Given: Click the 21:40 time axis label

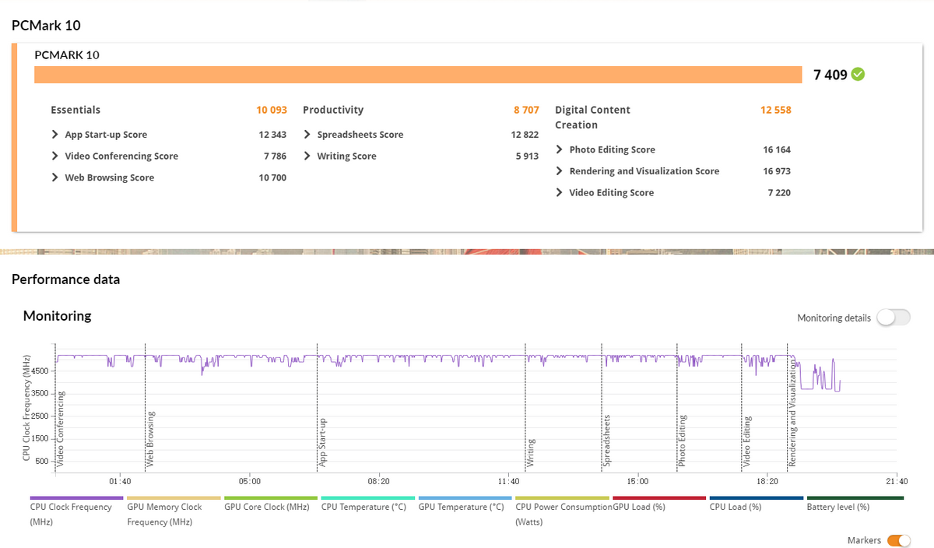Looking at the screenshot, I should [x=897, y=481].
